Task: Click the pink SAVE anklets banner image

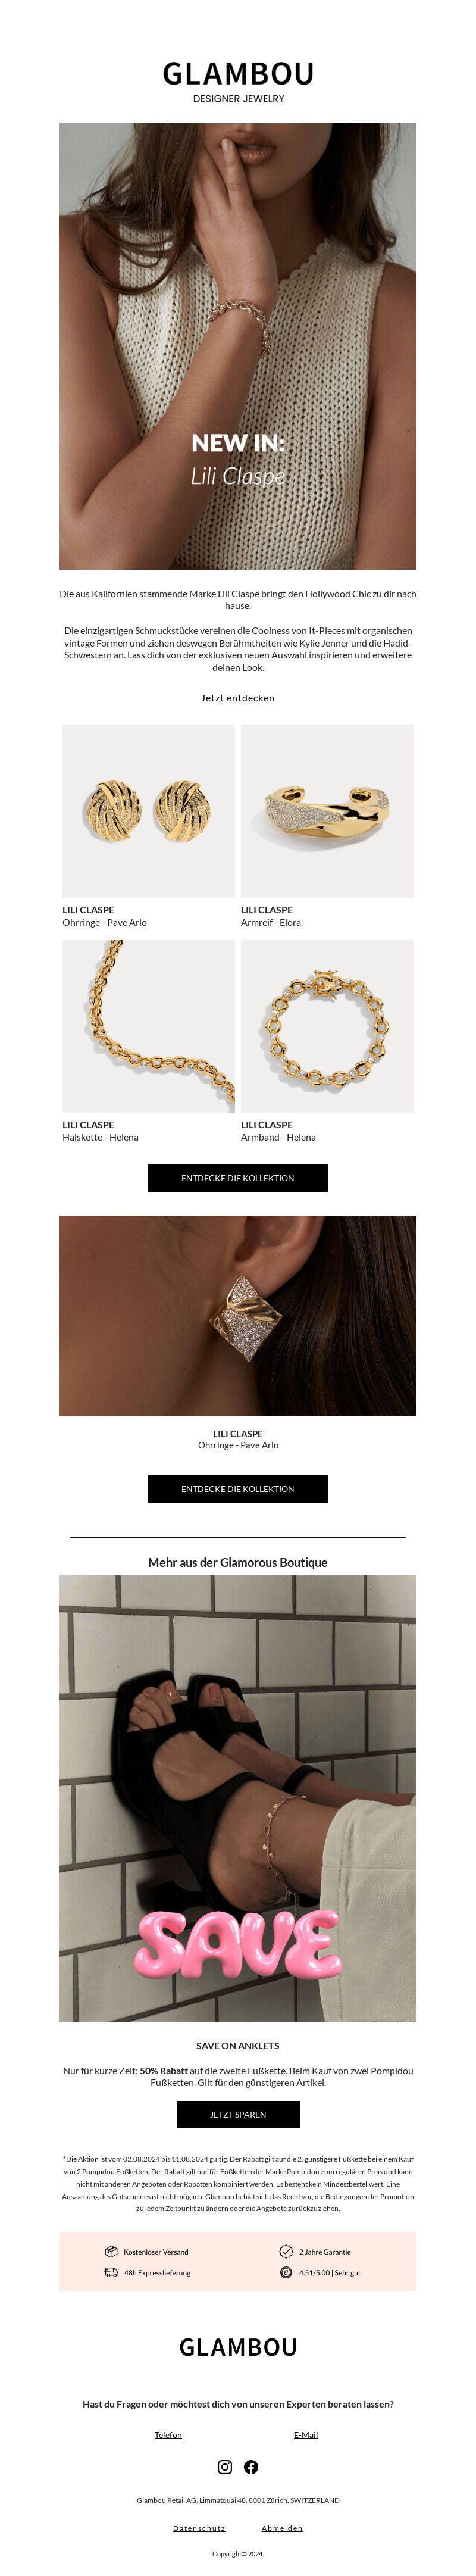Action: 238,1798
